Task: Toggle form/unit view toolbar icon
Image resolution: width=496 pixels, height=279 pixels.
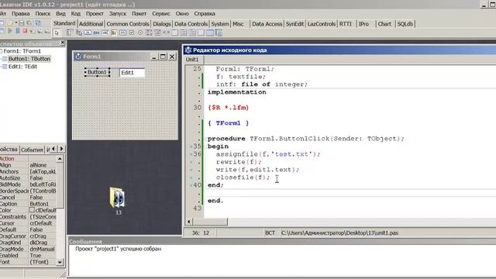Action: coord(38,23)
